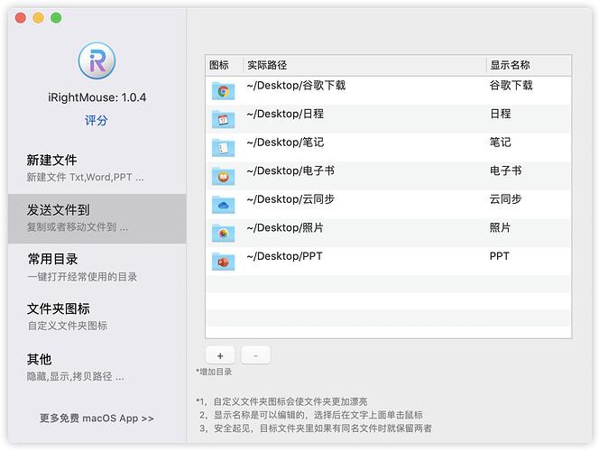The width and height of the screenshot is (599, 451).
Task: Click the 评分 rating link
Action: pyautogui.click(x=97, y=121)
